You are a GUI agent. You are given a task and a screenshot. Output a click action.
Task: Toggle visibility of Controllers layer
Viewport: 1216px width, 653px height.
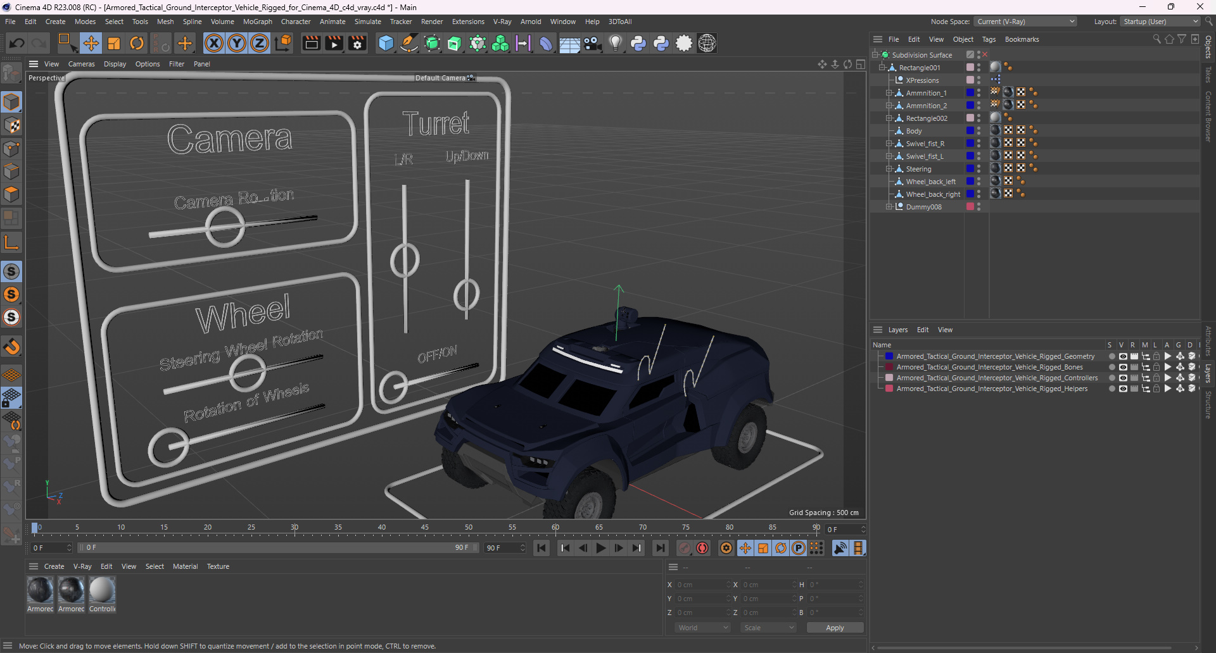(x=1123, y=378)
